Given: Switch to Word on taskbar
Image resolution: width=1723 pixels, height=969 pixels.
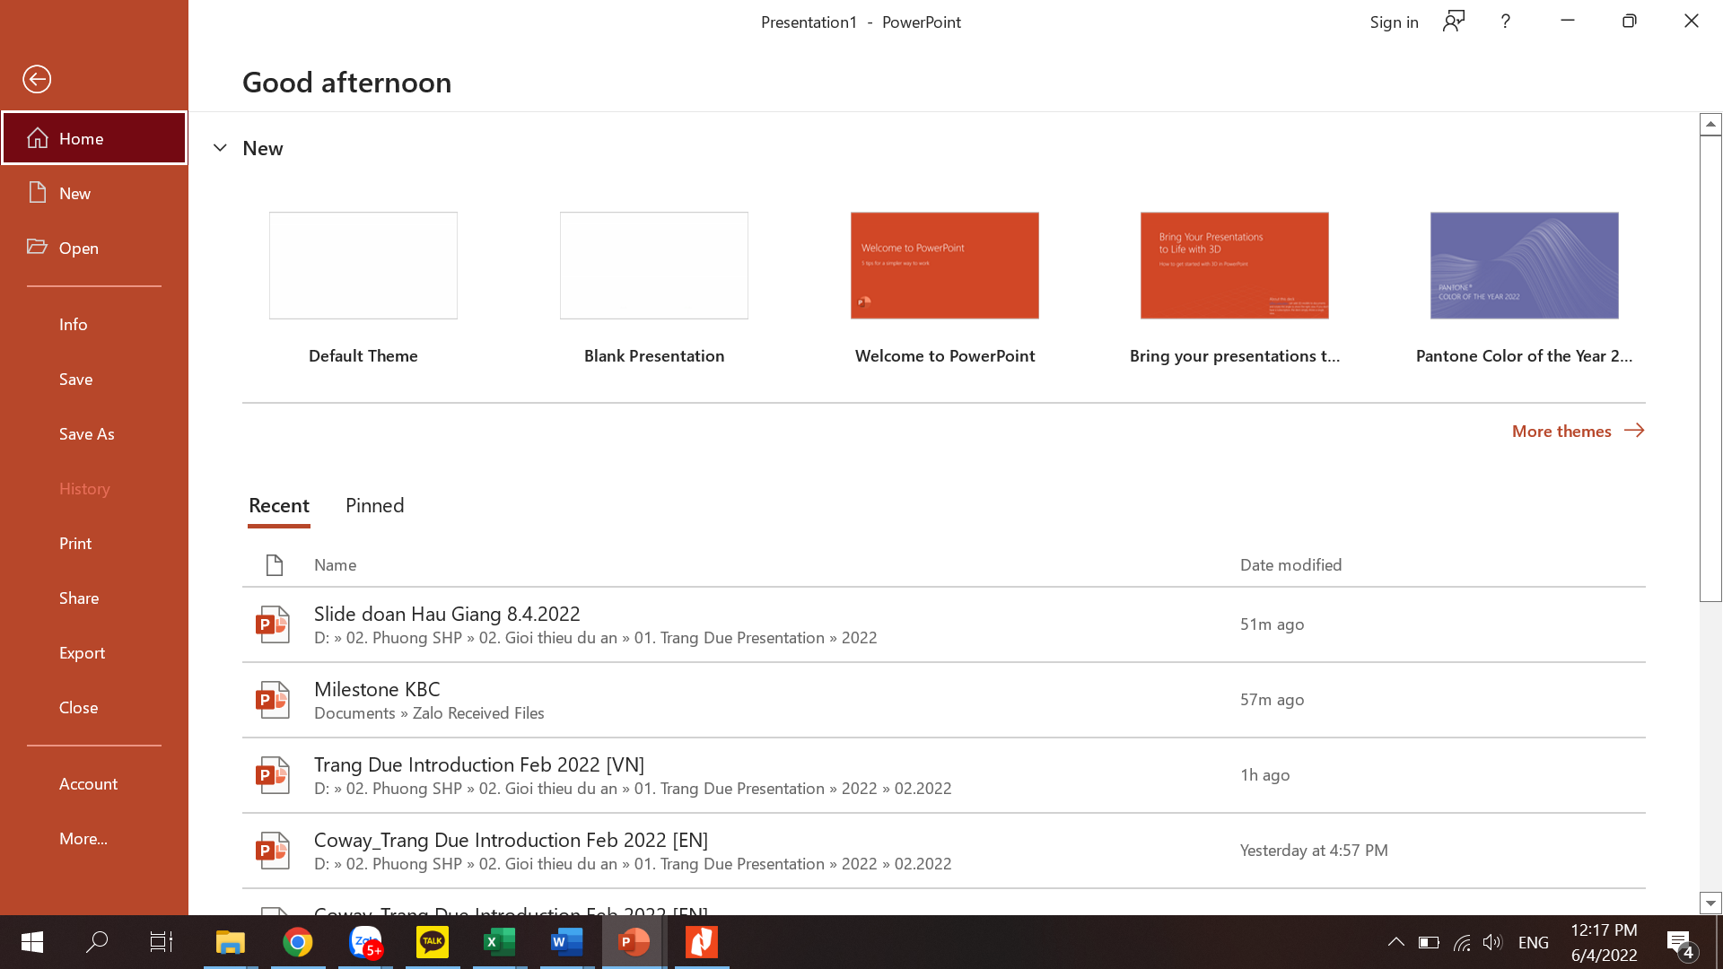Looking at the screenshot, I should coord(567,942).
